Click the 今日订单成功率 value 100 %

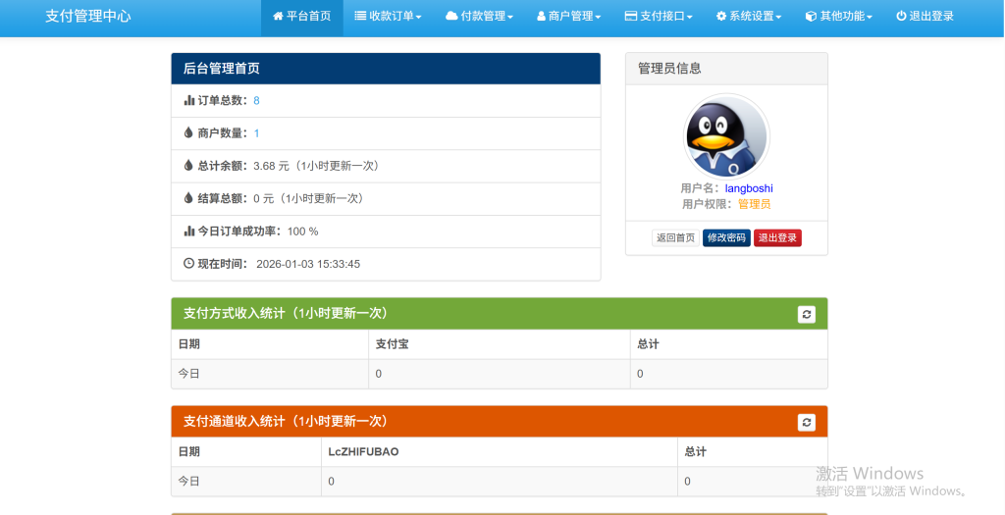click(x=302, y=232)
